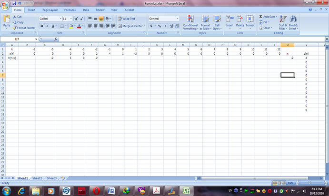Open the Font dialog launcher
The width and height of the screenshot is (329, 196).
click(x=83, y=33)
